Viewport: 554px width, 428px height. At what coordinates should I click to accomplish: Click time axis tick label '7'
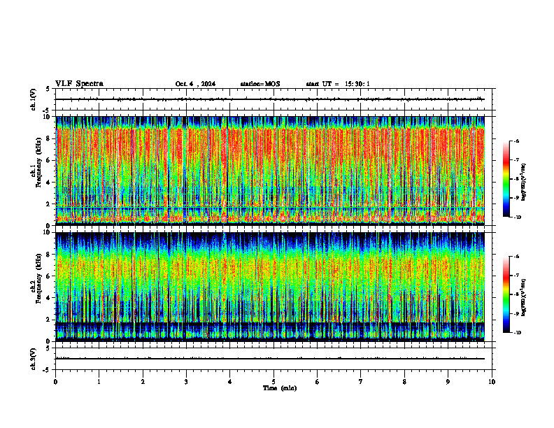361,382
